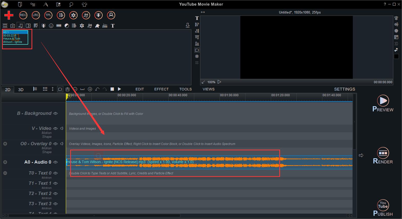Click the YouTube PUBLISH button
The height and width of the screenshot is (219, 402).
(383, 208)
